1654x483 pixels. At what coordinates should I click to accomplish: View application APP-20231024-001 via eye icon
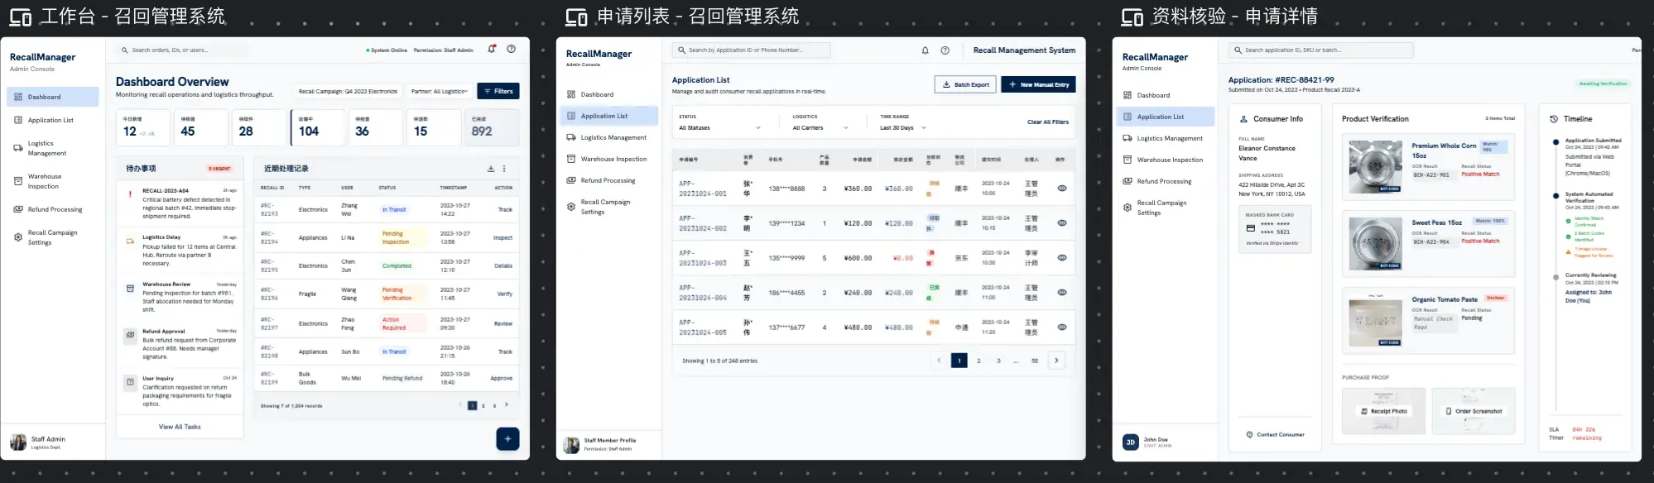click(1062, 189)
